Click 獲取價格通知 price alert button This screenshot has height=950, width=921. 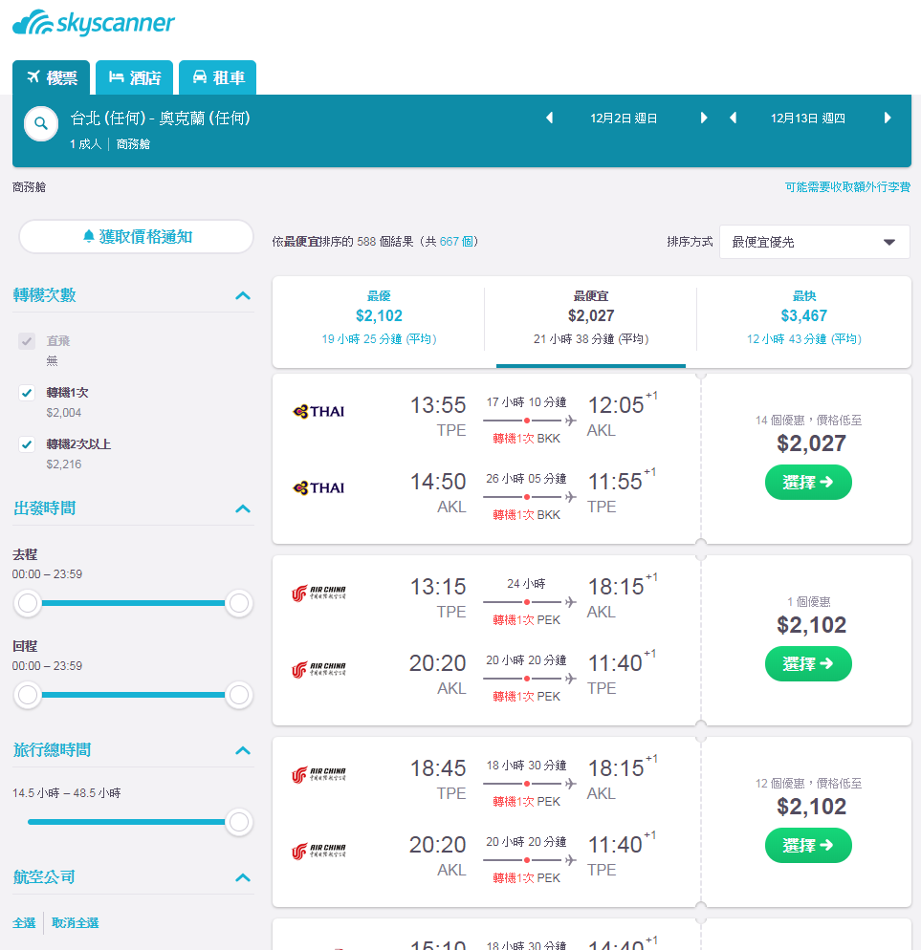pos(137,236)
